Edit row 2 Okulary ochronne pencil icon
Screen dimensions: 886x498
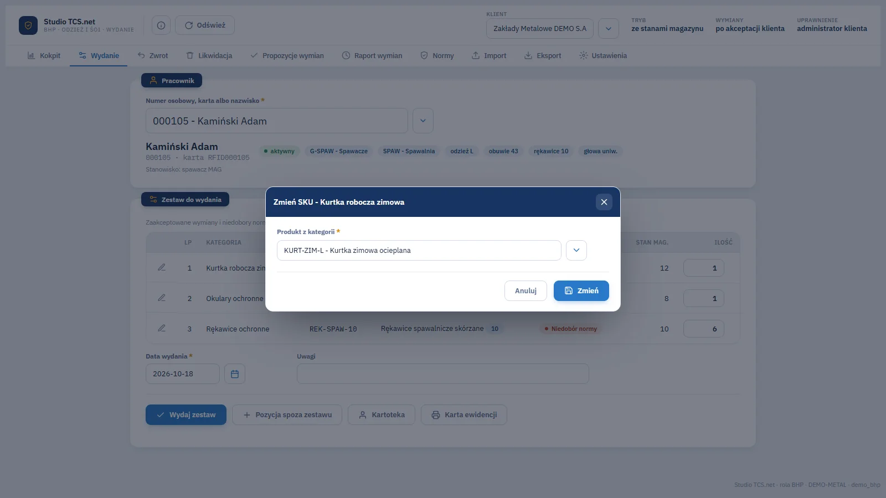162,298
